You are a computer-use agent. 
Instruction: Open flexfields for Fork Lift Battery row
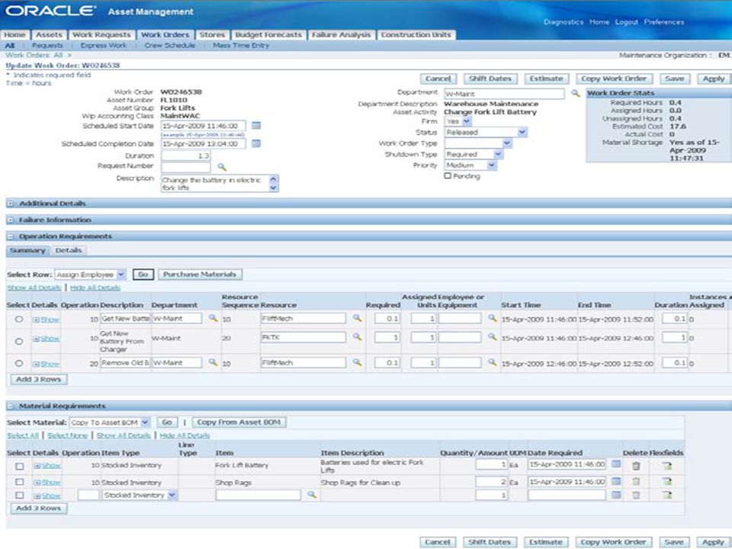[666, 465]
